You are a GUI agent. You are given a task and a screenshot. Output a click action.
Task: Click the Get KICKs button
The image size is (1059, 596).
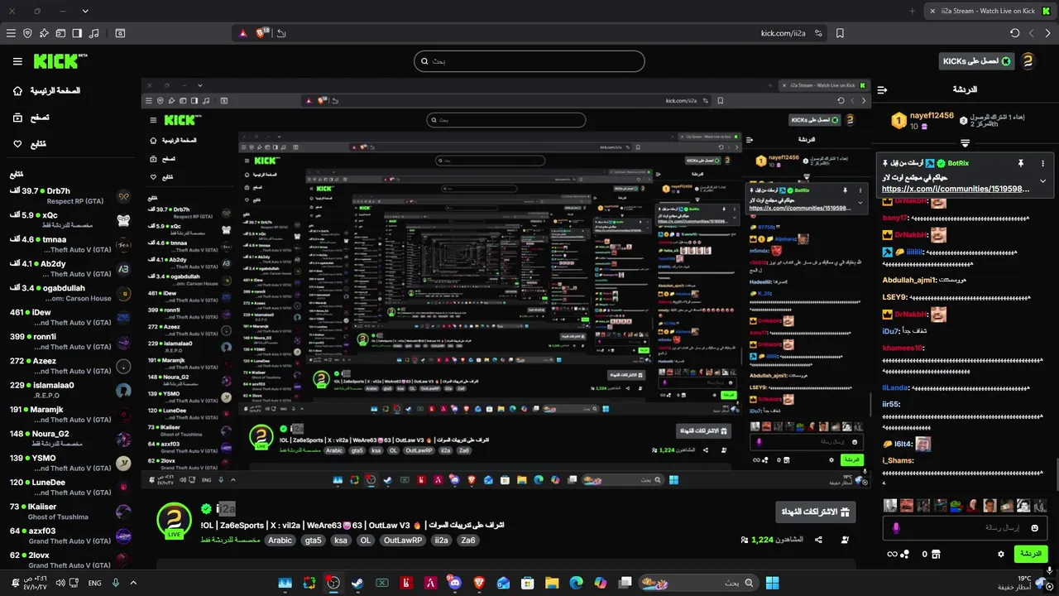pyautogui.click(x=975, y=61)
